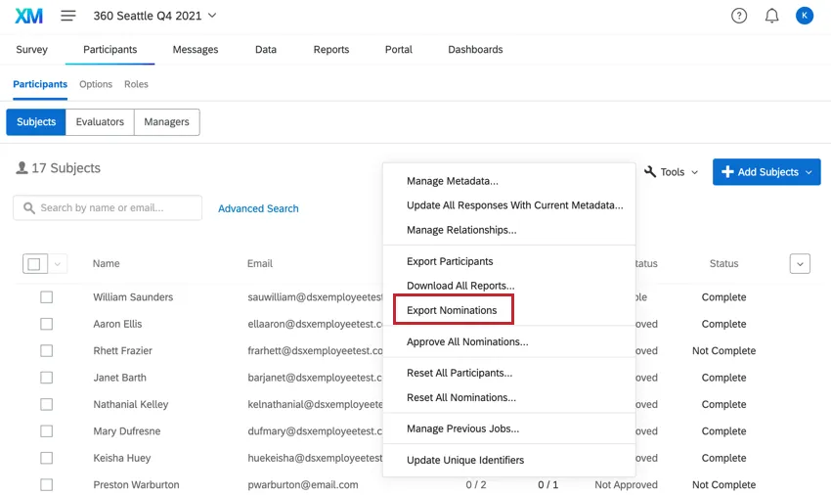
Task: Check the box for William Saunders
Action: pos(46,297)
